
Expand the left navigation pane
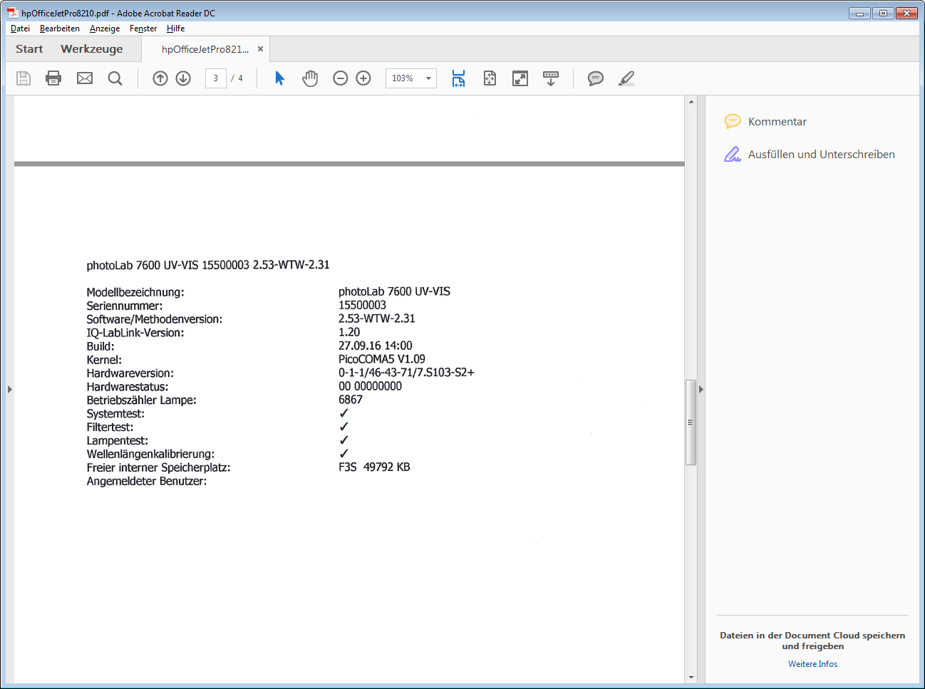point(9,389)
